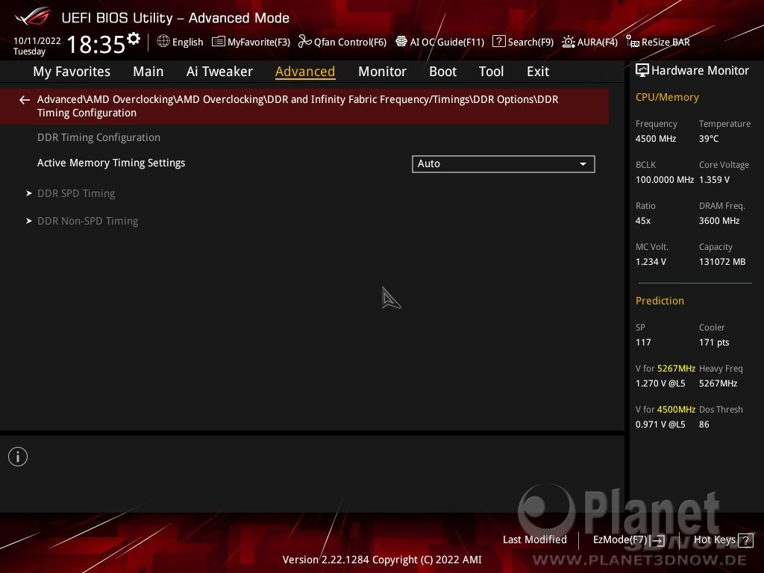The image size is (764, 573).
Task: Click the Prediction section heading
Action: click(x=660, y=301)
